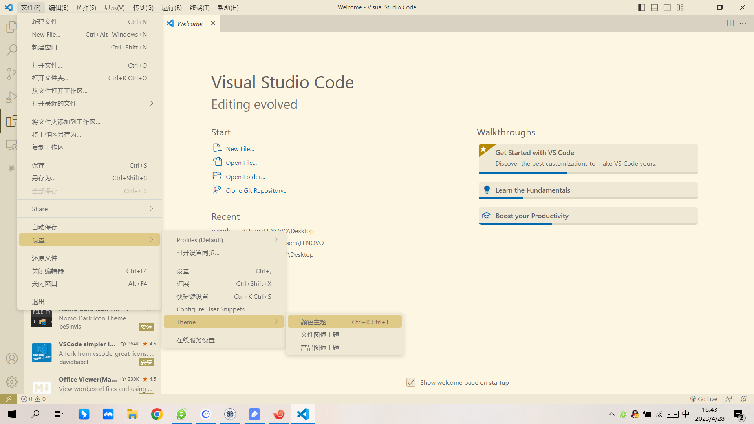Expand the Open Recent files submenu
This screenshot has width=754, height=424.
click(x=90, y=103)
